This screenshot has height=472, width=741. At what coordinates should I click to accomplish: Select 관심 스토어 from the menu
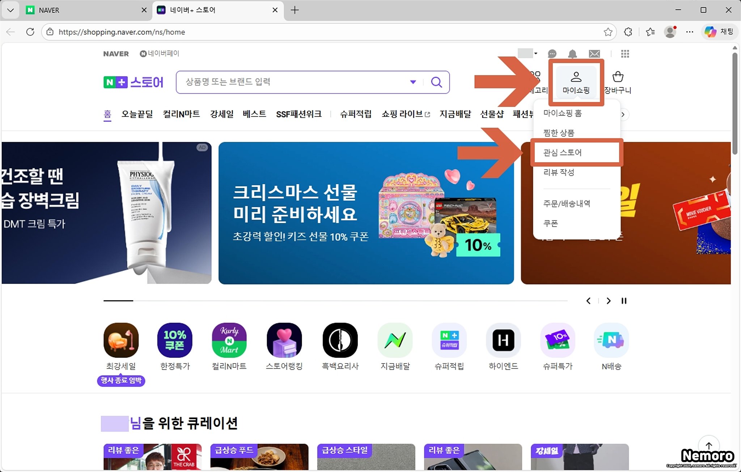point(563,153)
